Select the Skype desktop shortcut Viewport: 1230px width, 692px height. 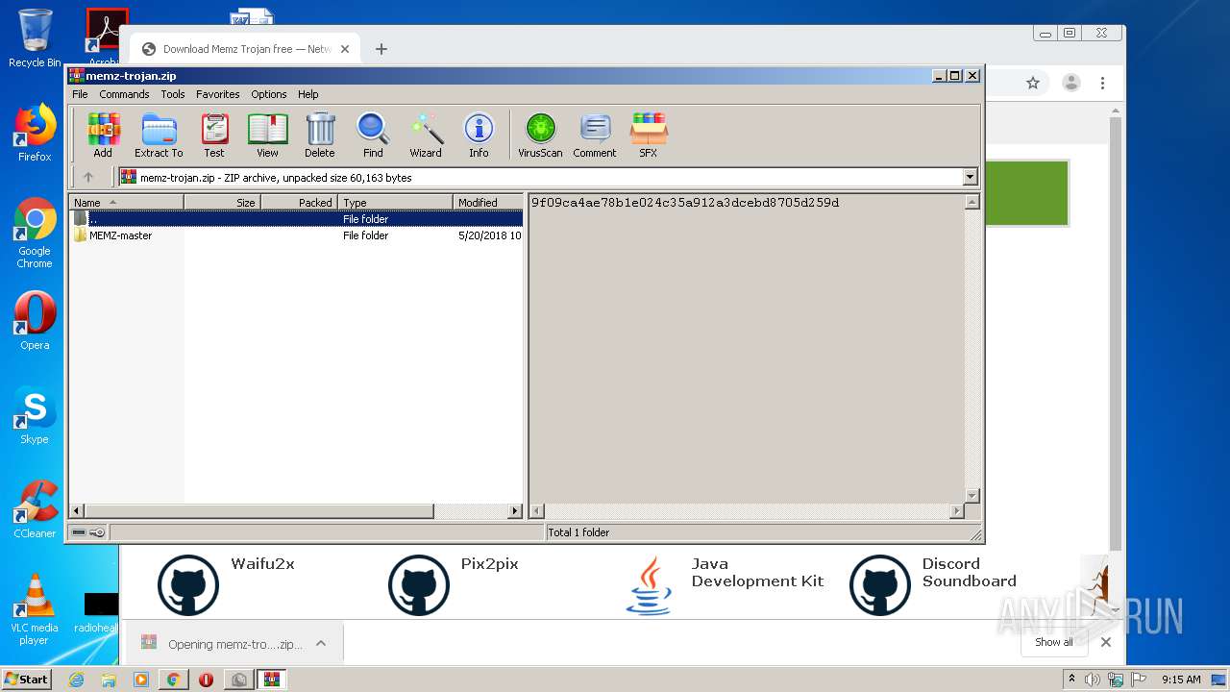35,416
